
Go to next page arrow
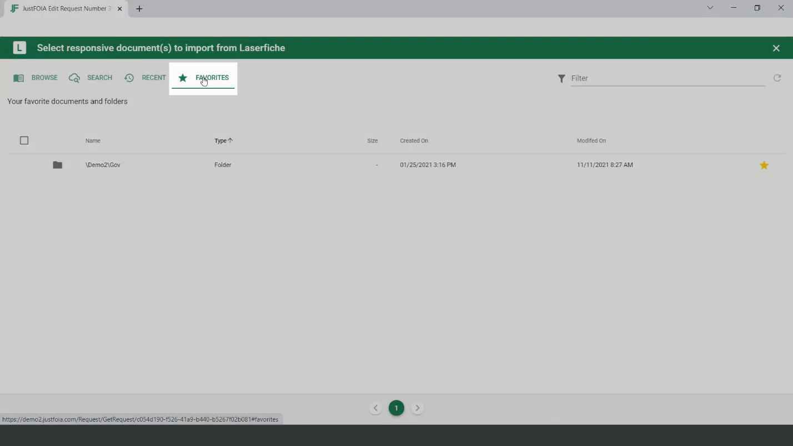(x=418, y=408)
